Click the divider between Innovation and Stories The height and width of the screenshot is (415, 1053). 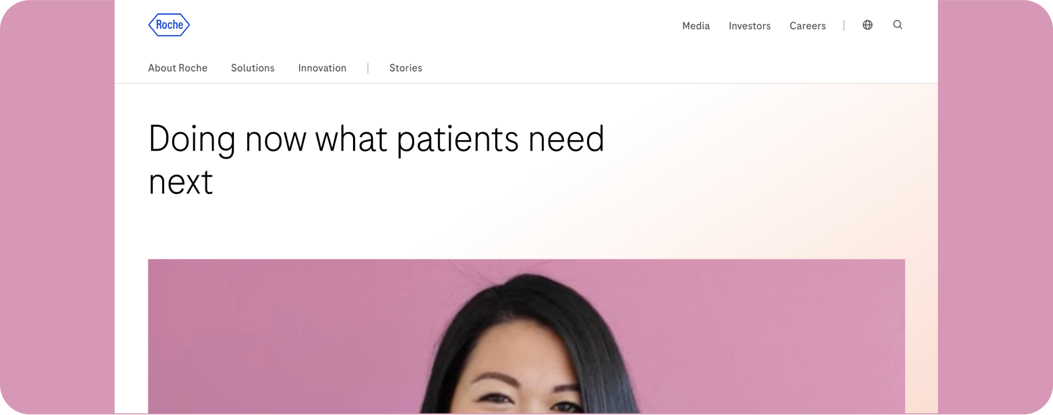tap(368, 68)
